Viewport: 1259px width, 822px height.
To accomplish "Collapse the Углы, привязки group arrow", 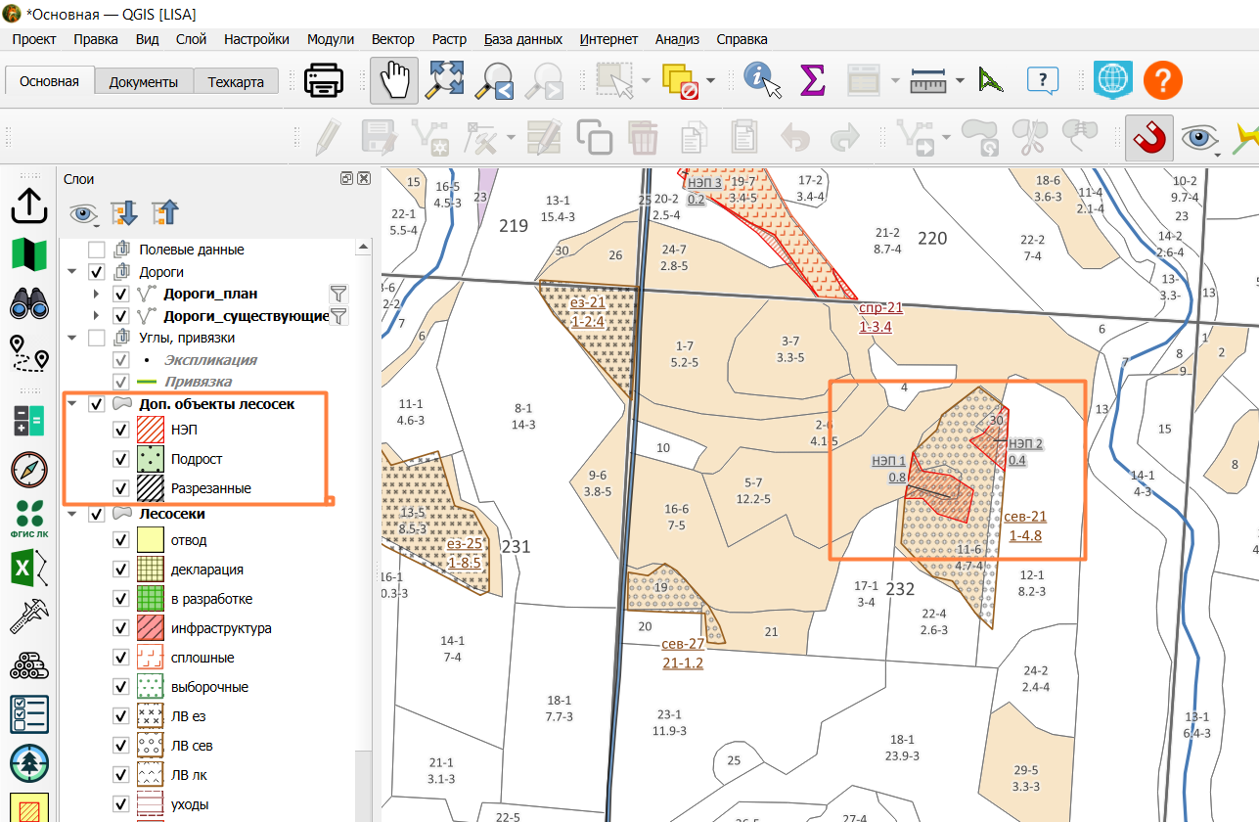I will pyautogui.click(x=71, y=338).
